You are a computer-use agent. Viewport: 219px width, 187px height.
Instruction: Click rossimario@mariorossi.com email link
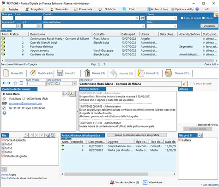(x=25, y=103)
